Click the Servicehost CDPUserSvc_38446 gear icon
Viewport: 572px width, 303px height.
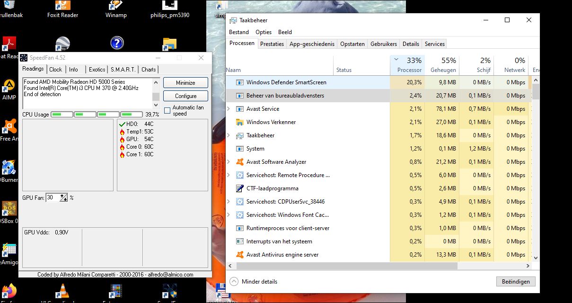pos(239,202)
